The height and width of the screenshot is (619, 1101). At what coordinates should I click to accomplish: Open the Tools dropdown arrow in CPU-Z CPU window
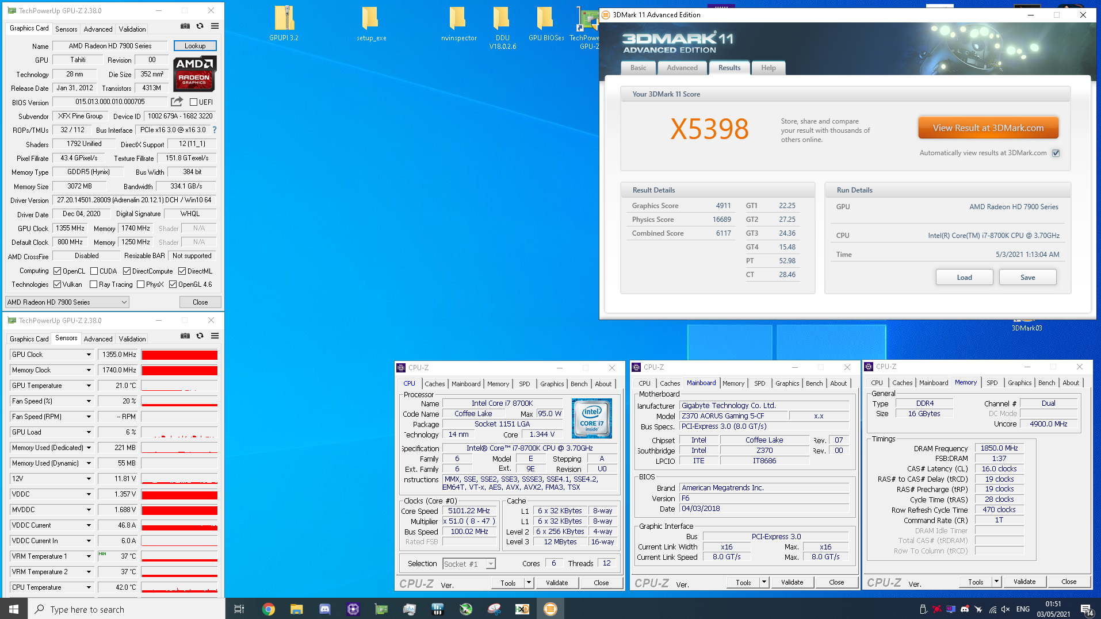(x=529, y=583)
